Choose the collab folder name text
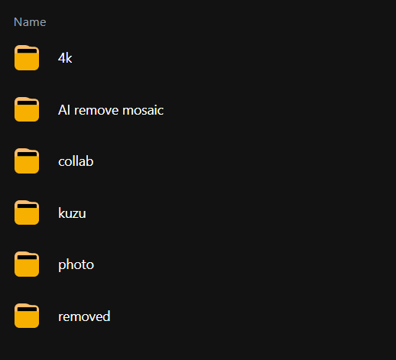 [x=76, y=161]
